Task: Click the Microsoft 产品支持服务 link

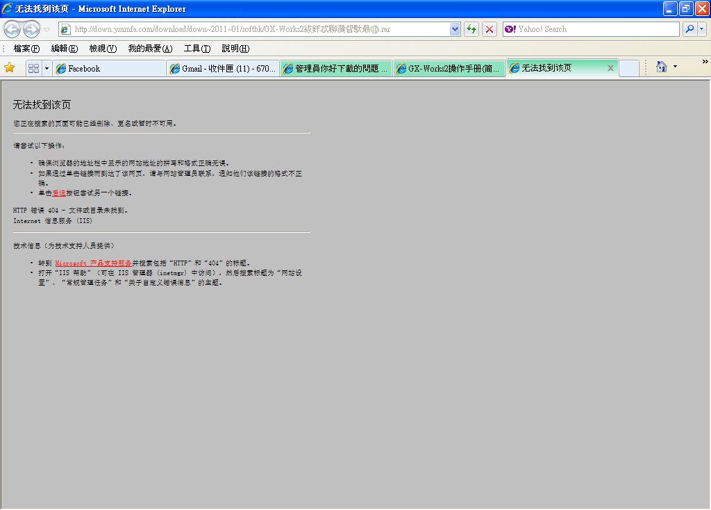Action: click(x=93, y=263)
